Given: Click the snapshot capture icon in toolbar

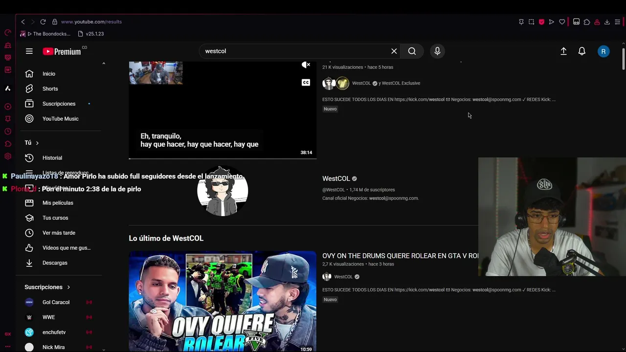Looking at the screenshot, I should (532, 22).
